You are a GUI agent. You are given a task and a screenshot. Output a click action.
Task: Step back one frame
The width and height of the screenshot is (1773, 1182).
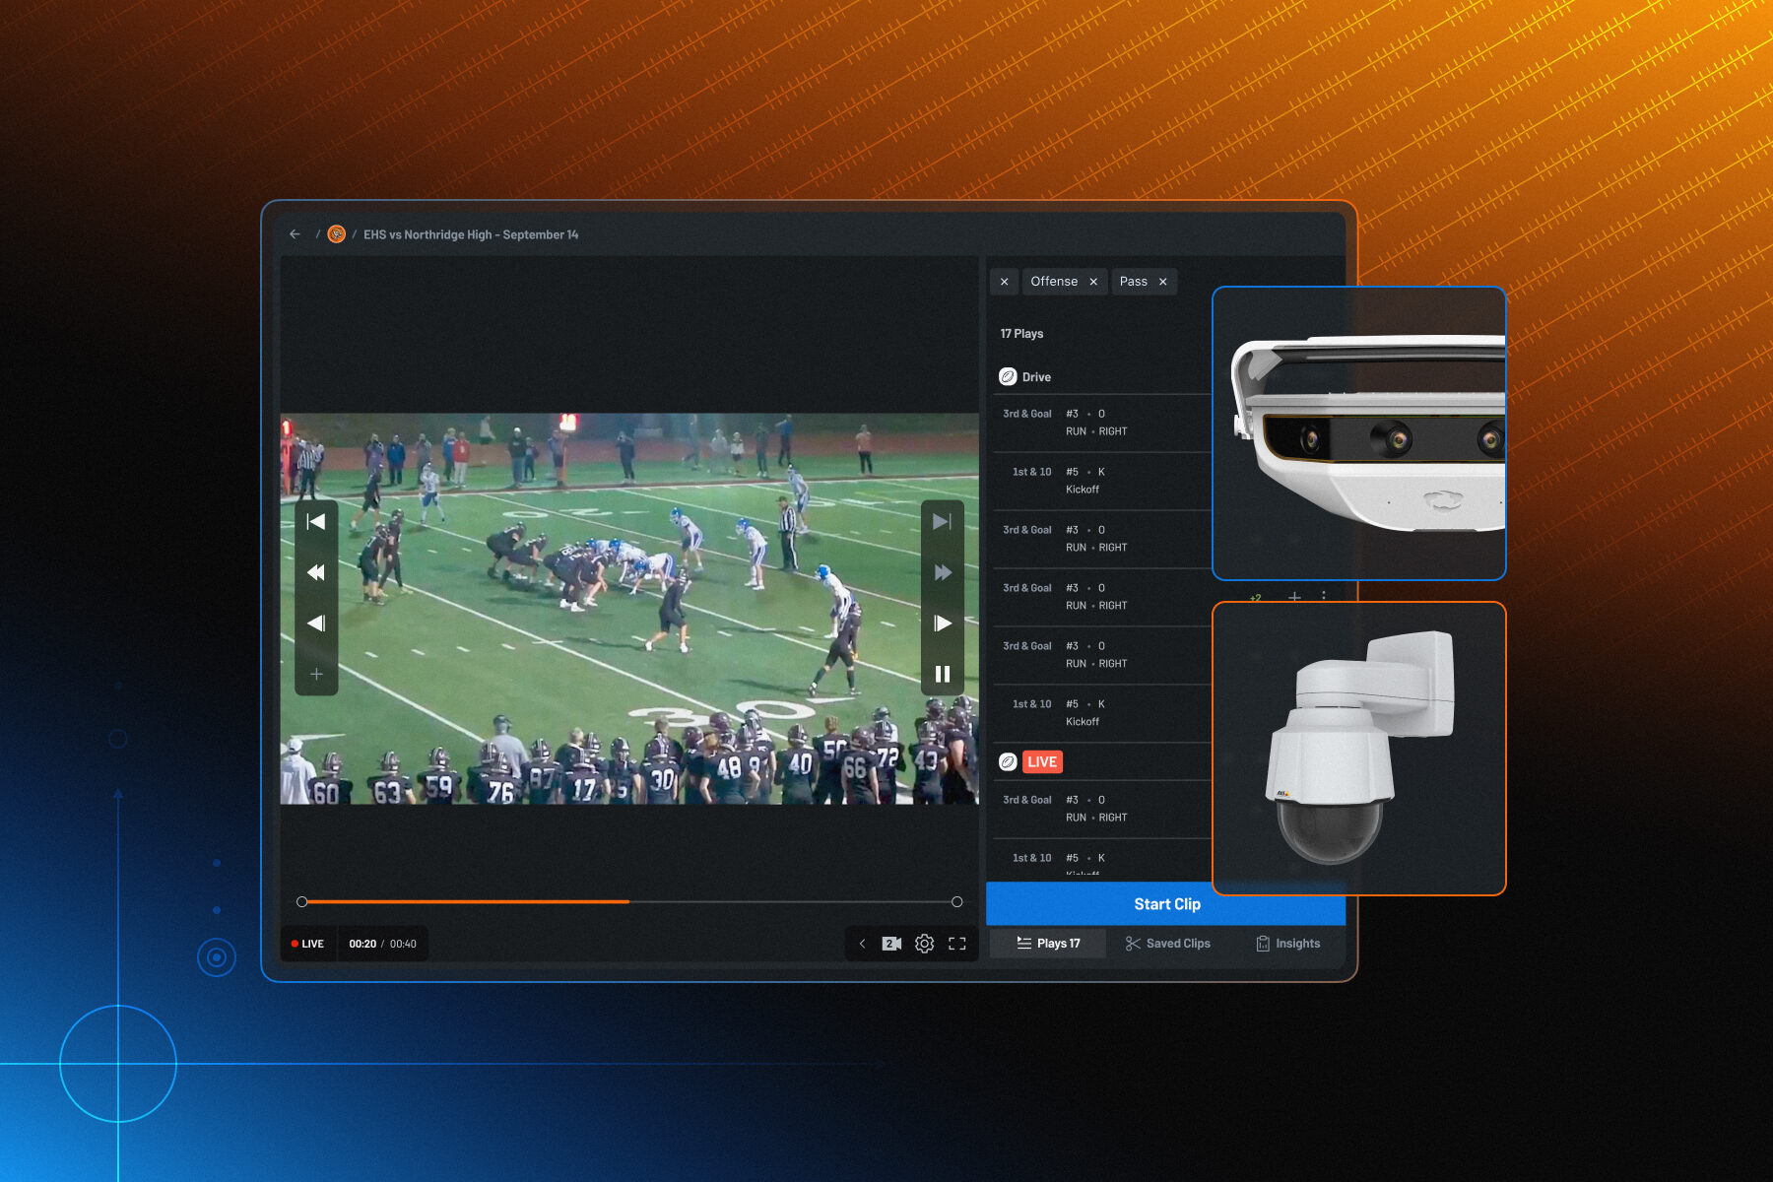tap(316, 624)
